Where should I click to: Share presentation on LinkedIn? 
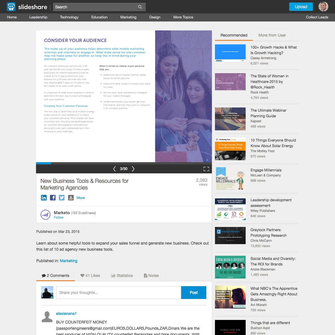pos(44,198)
